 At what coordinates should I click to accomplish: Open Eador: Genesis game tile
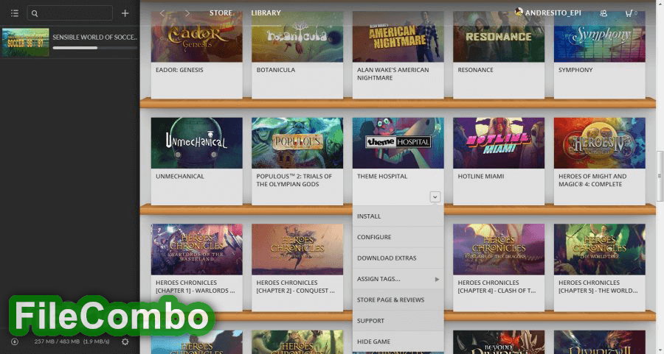(x=196, y=55)
